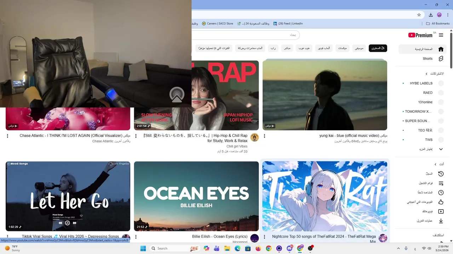Open the Watch Later clock icon

(x=441, y=193)
